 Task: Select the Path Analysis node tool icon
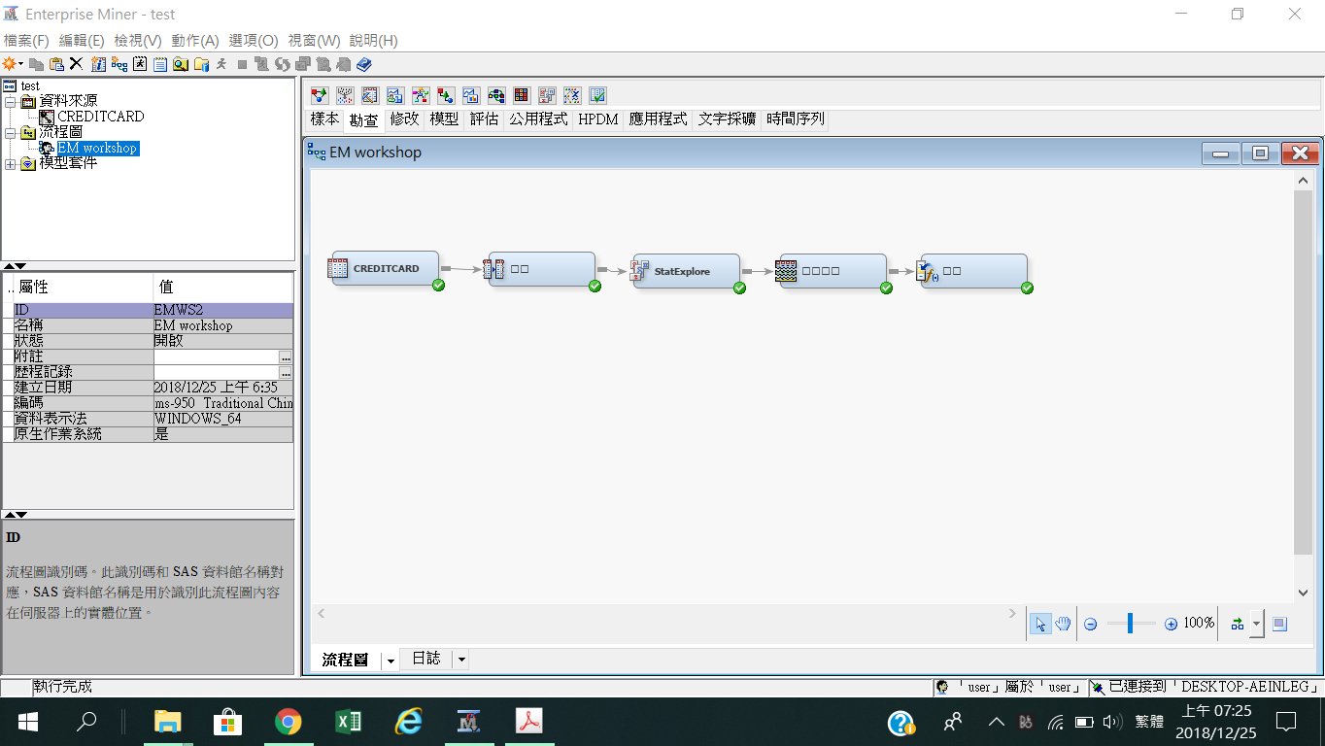point(496,95)
